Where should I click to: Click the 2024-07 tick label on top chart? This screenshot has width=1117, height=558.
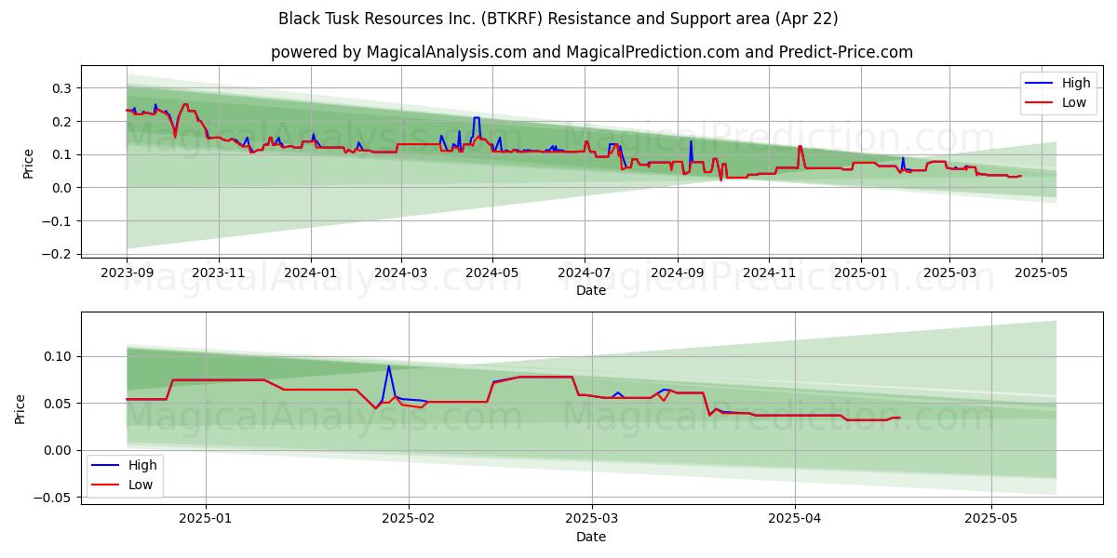(x=585, y=273)
